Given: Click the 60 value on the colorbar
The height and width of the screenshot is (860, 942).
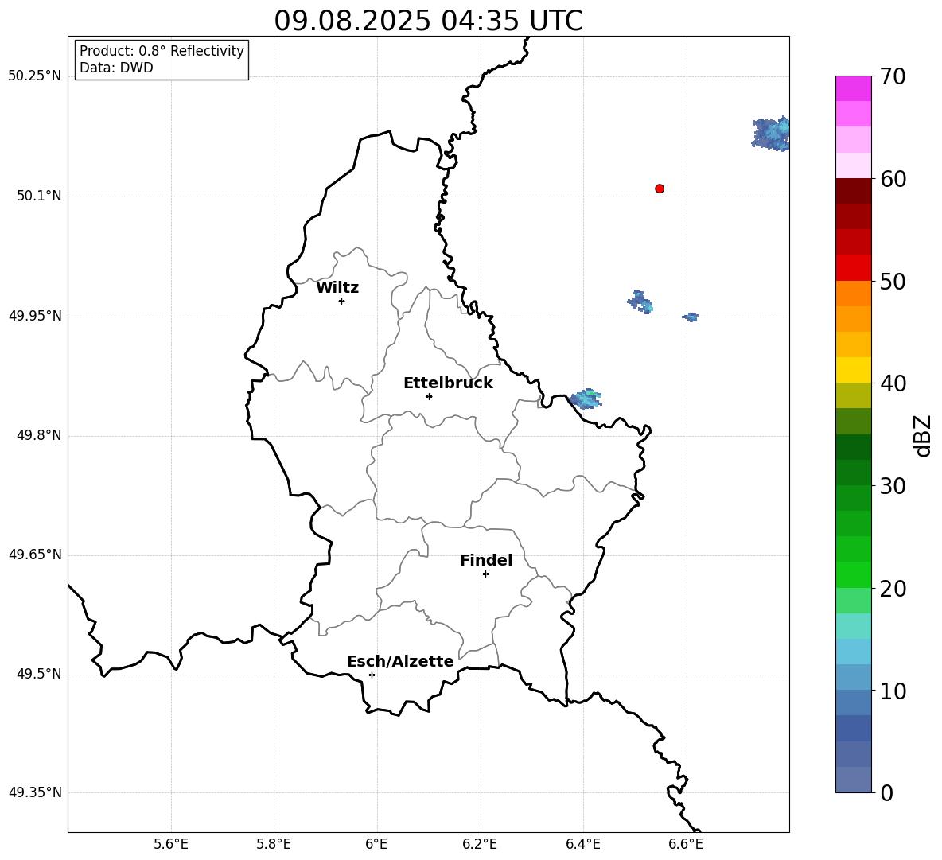Looking at the screenshot, I should pyautogui.click(x=893, y=179).
